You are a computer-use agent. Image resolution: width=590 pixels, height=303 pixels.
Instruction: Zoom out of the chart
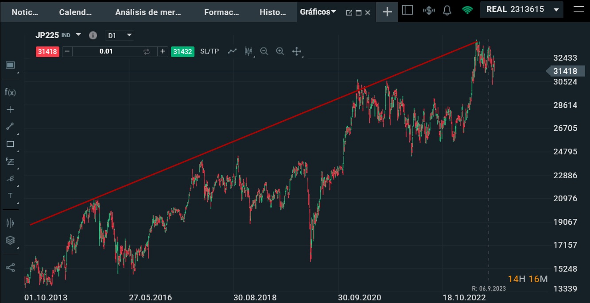[264, 51]
